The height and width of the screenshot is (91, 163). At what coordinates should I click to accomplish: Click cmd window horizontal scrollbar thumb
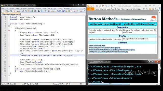(110, 84)
